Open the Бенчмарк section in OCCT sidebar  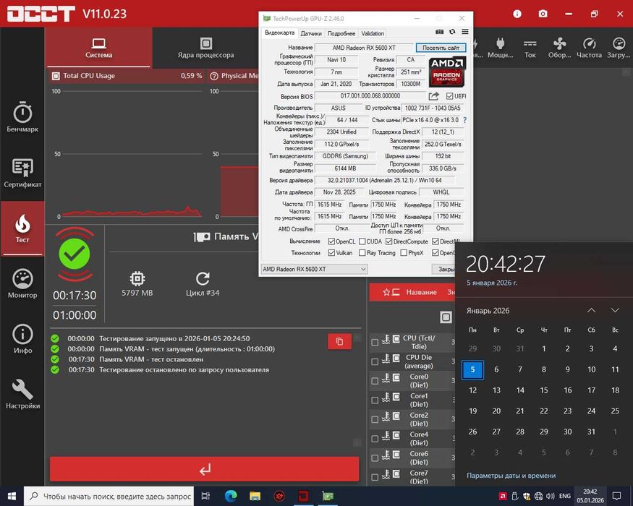point(22,117)
